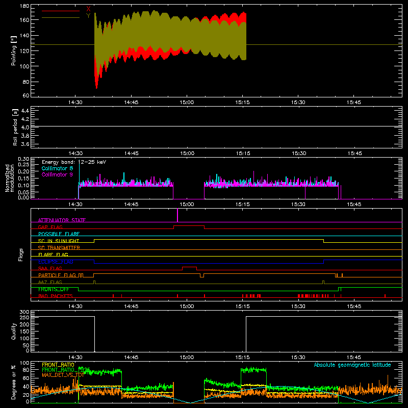Click the 0.30 tick on modulation axis

pos(23,159)
